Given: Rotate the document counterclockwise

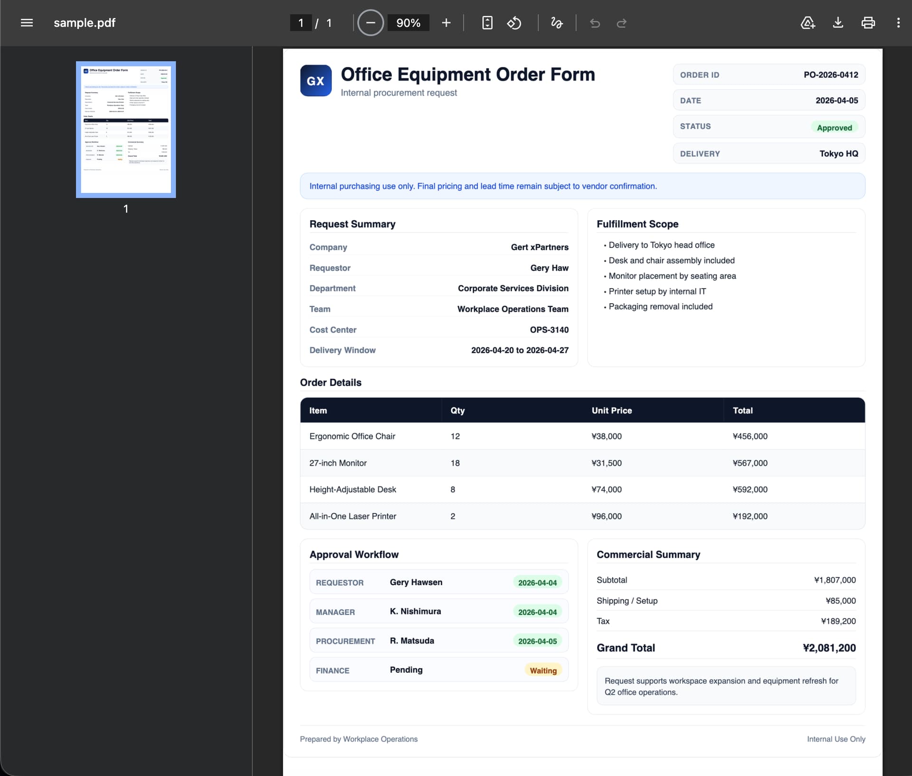Looking at the screenshot, I should 514,23.
